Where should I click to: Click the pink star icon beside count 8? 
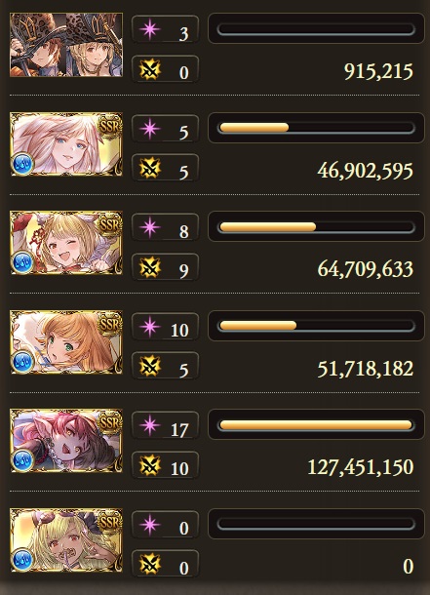point(149,227)
